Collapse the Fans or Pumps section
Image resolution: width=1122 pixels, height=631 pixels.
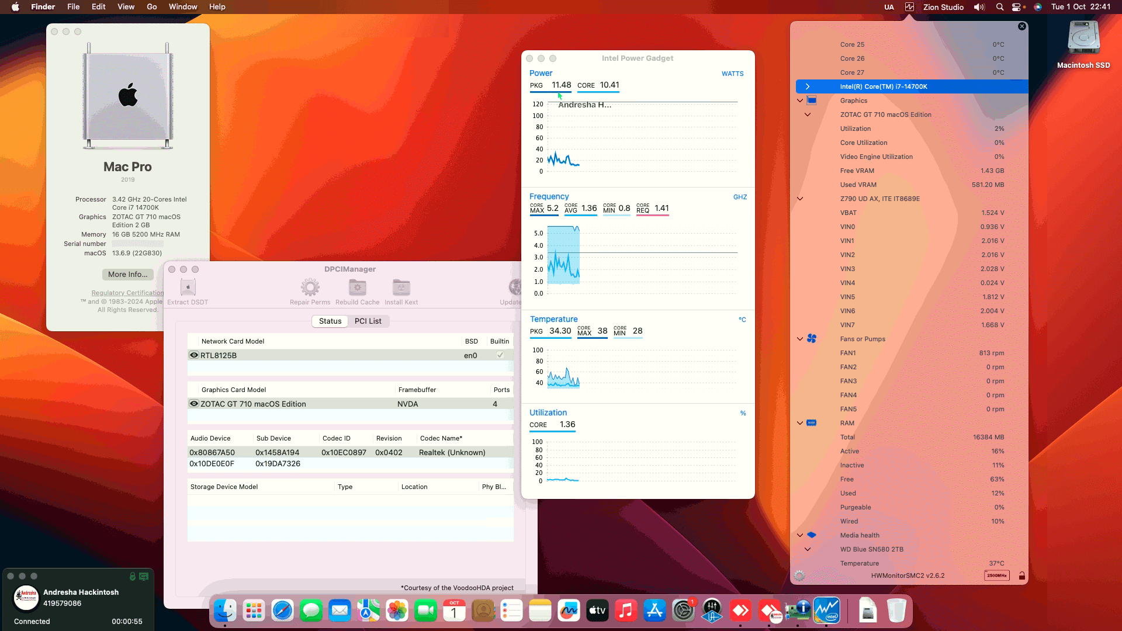coord(800,339)
